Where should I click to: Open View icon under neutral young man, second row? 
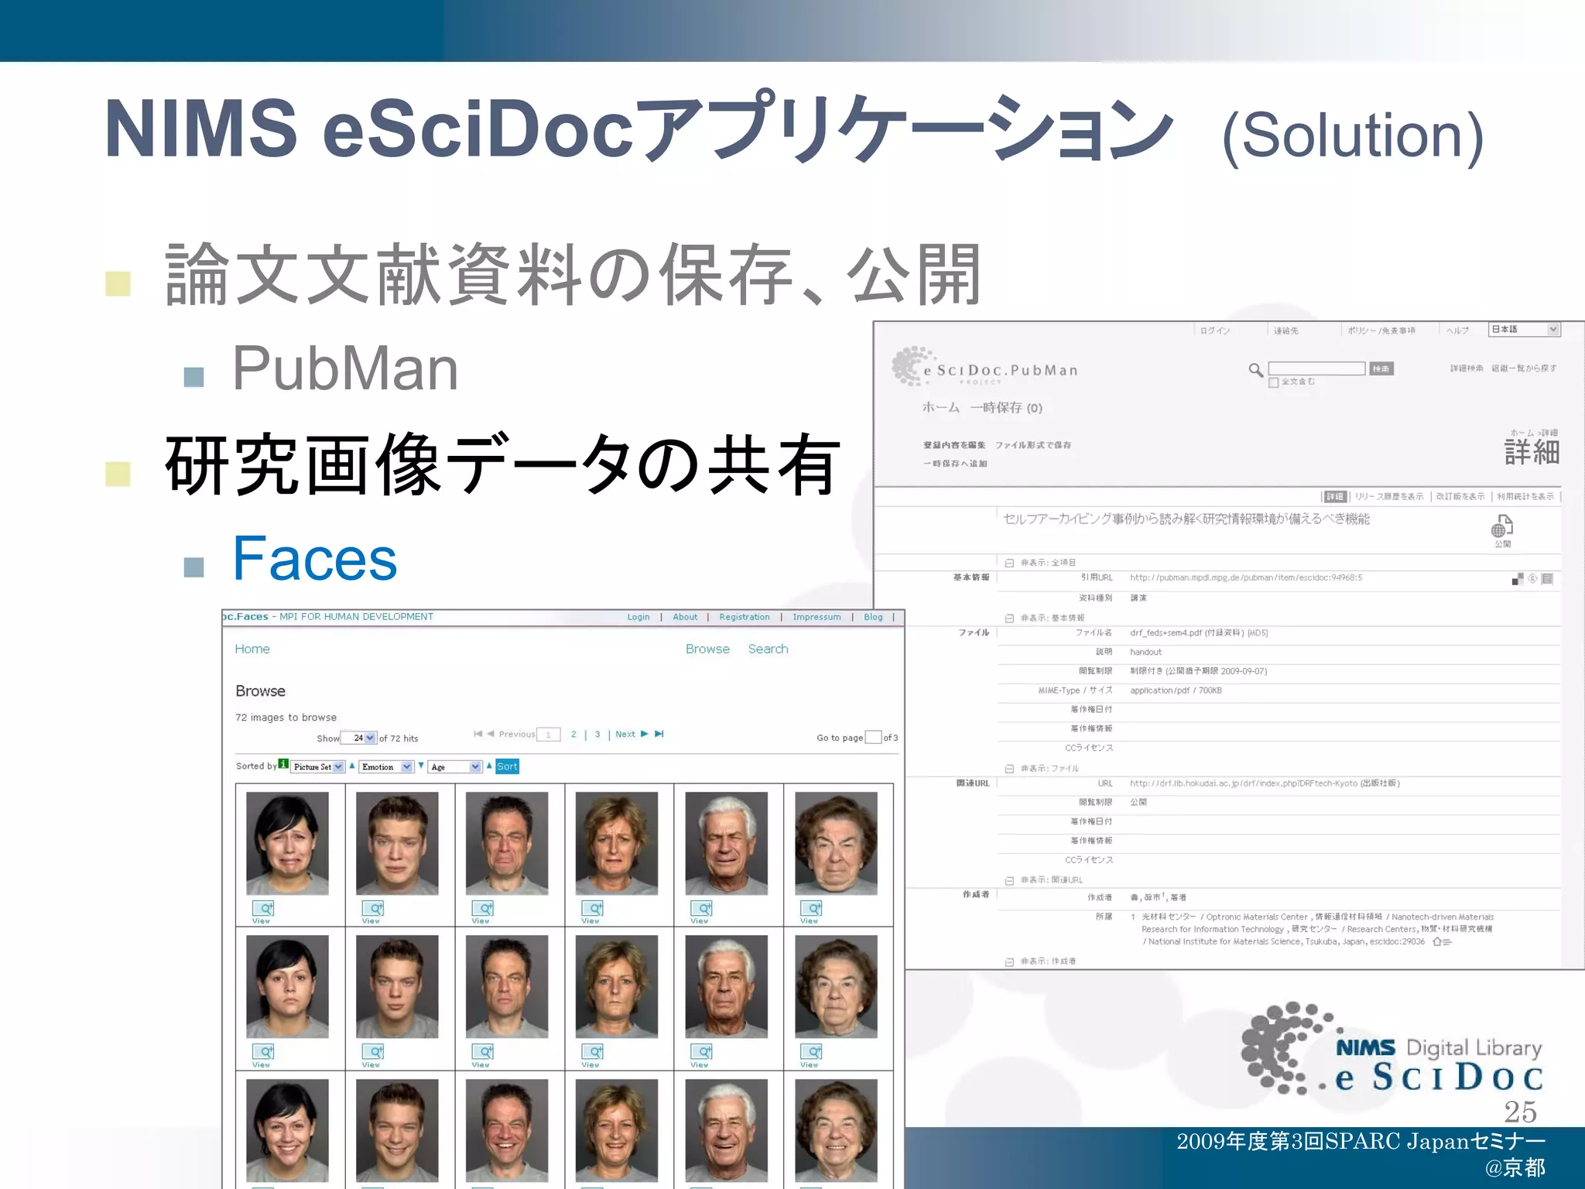click(373, 1052)
